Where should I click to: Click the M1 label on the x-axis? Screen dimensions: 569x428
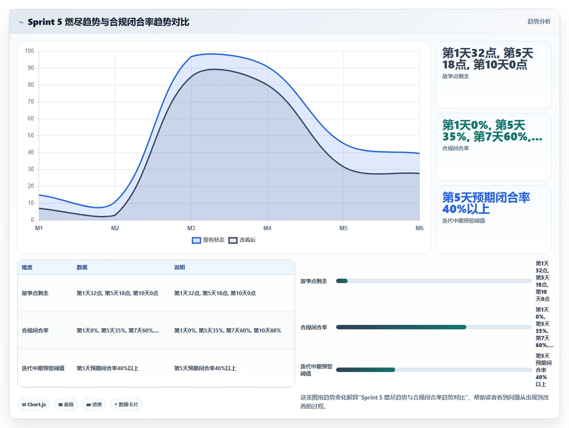[39, 228]
